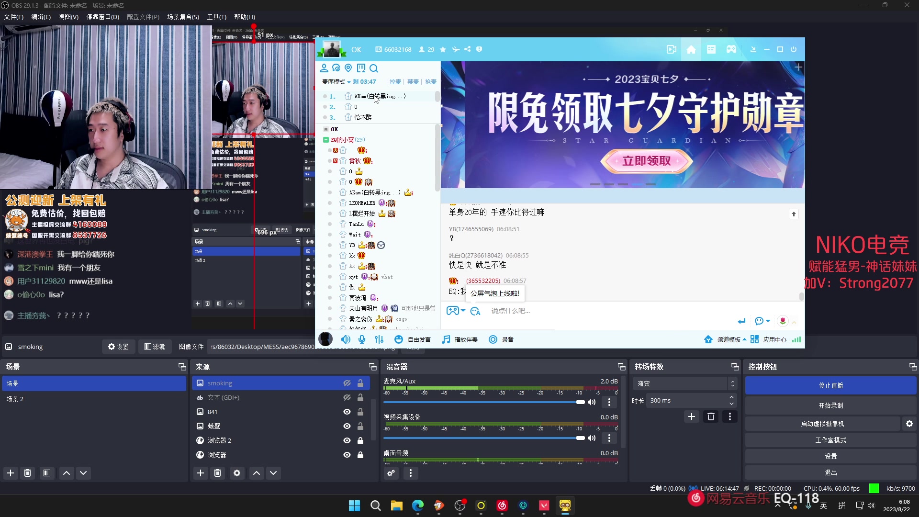Toggle microphone icon in YY bottom bar
Screen dimensions: 919x517
pos(362,339)
